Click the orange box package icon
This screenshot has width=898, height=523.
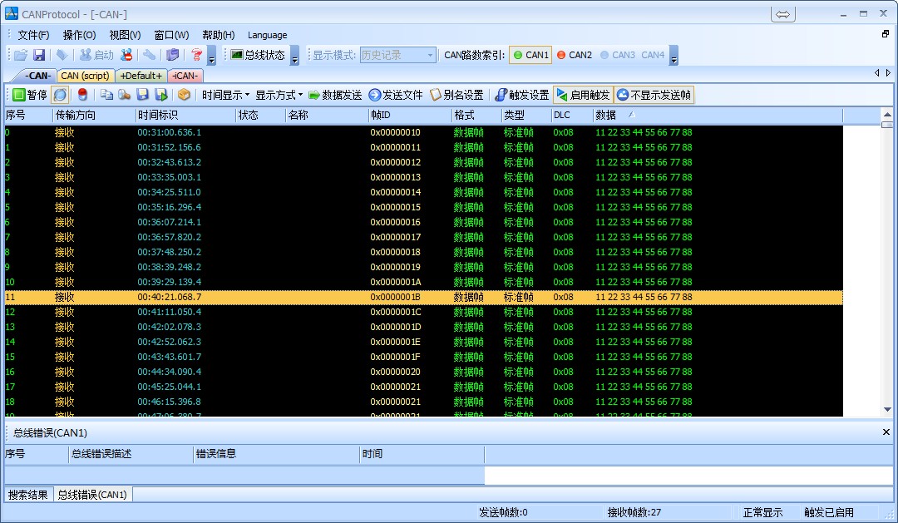coord(184,95)
